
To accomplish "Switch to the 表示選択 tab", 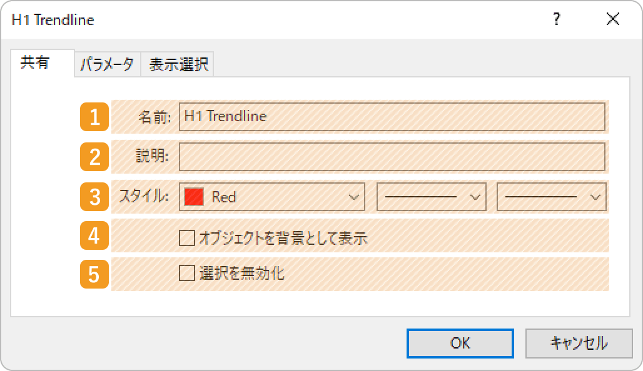I will (x=178, y=64).
